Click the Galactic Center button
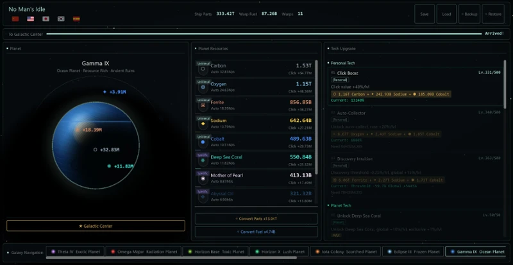Screen dimensions: 513x265 click(x=96, y=226)
